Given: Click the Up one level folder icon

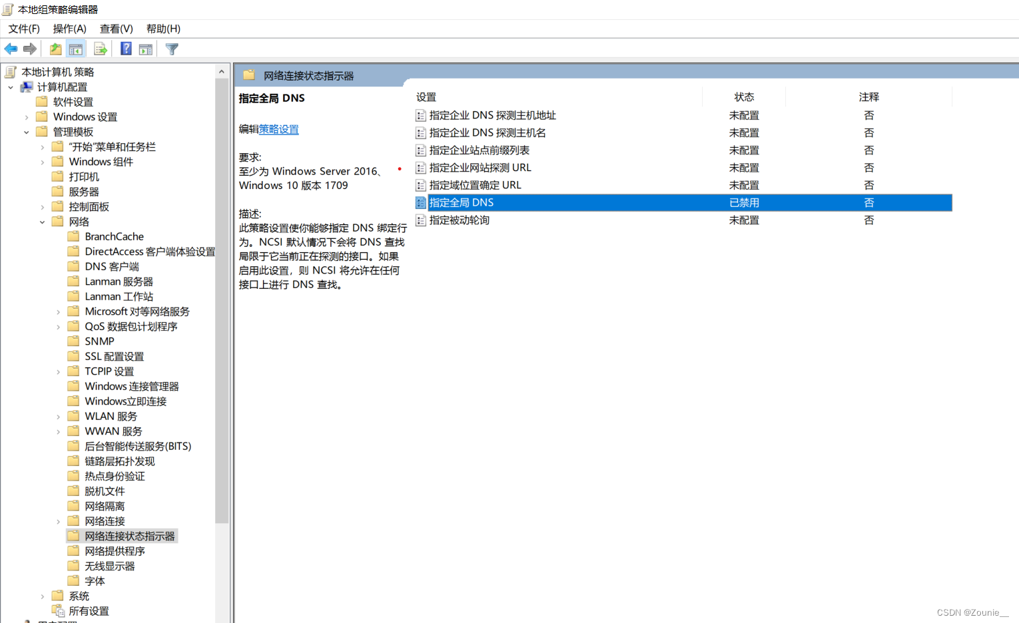Looking at the screenshot, I should (56, 49).
